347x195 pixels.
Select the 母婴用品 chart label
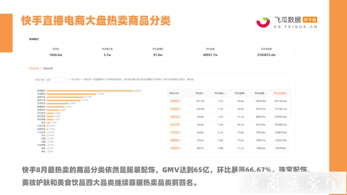point(41,129)
